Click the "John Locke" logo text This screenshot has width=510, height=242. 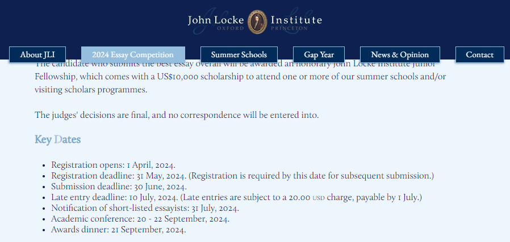216,20
